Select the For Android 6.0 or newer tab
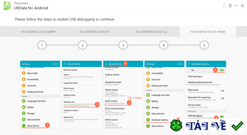 [208, 32]
